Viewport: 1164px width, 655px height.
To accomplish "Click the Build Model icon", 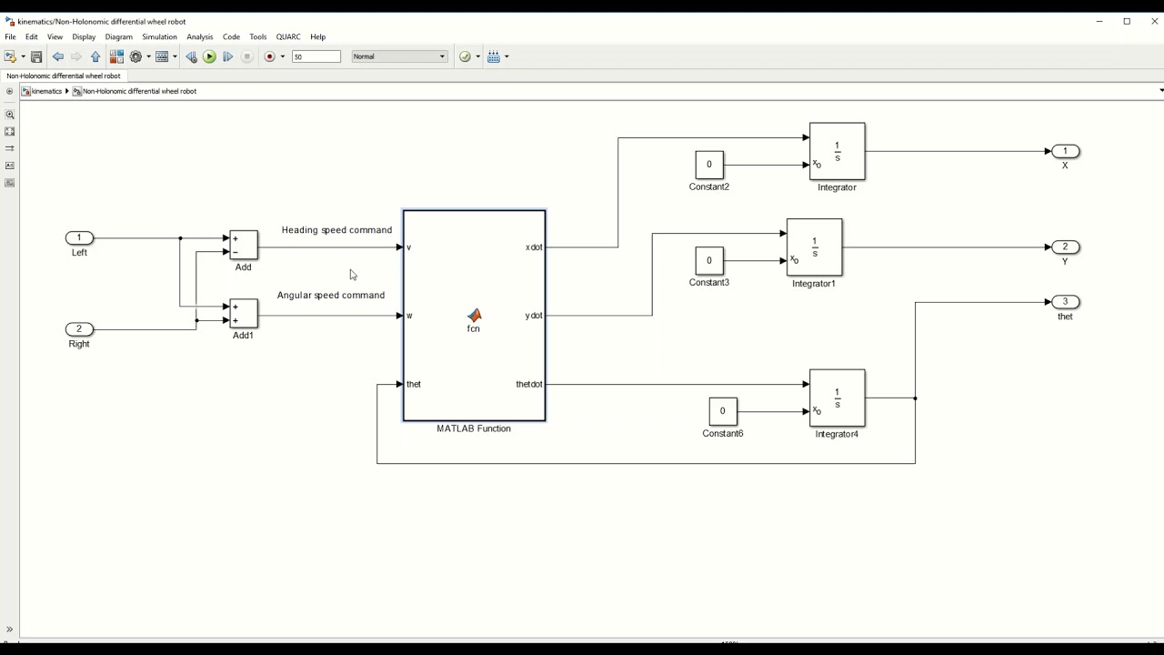I will [x=494, y=56].
